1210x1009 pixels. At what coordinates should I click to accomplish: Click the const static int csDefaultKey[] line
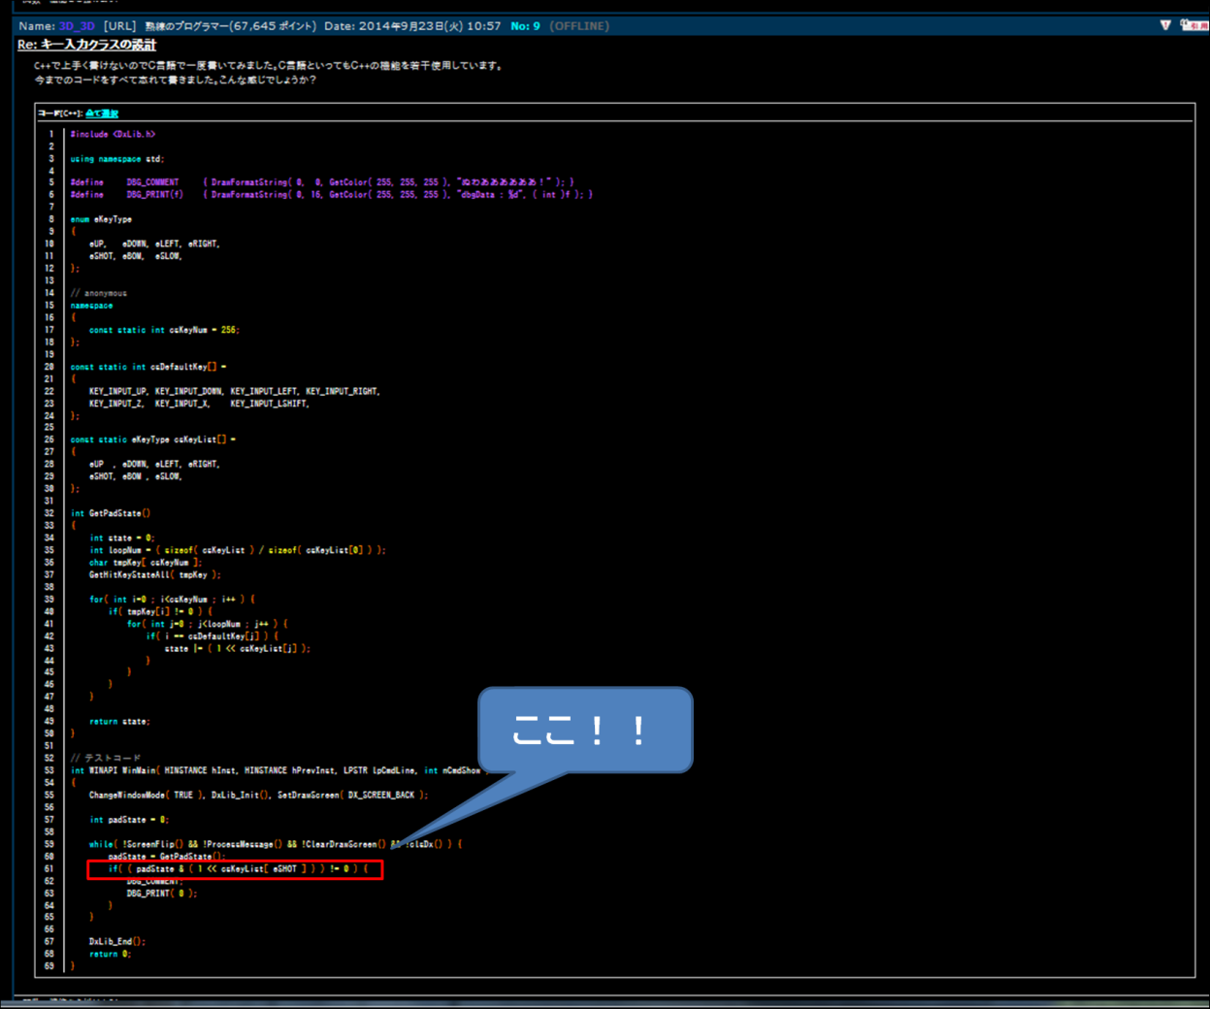147,368
